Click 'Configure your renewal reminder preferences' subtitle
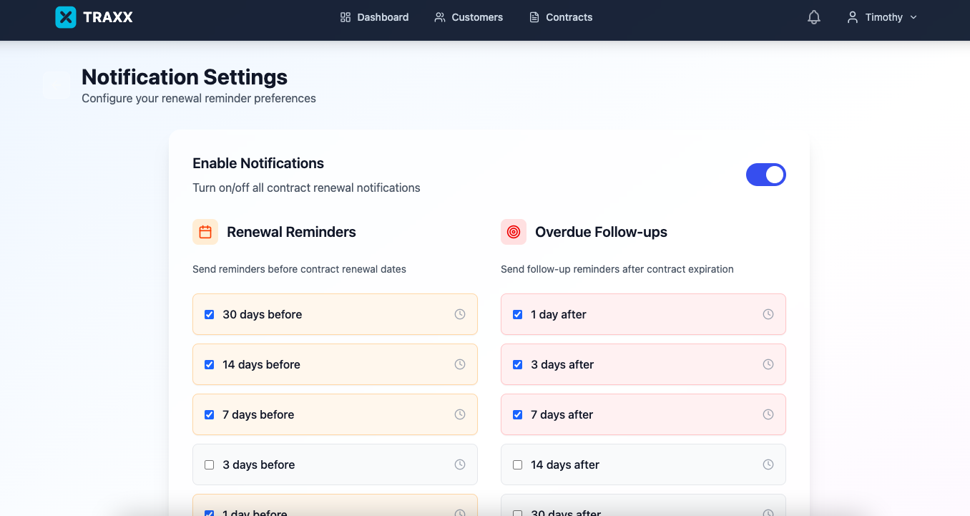Screen dimensions: 970x516 pos(199,98)
